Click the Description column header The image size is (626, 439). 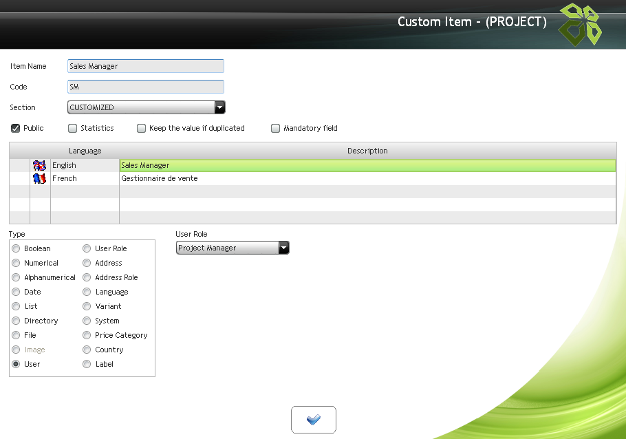pos(367,151)
